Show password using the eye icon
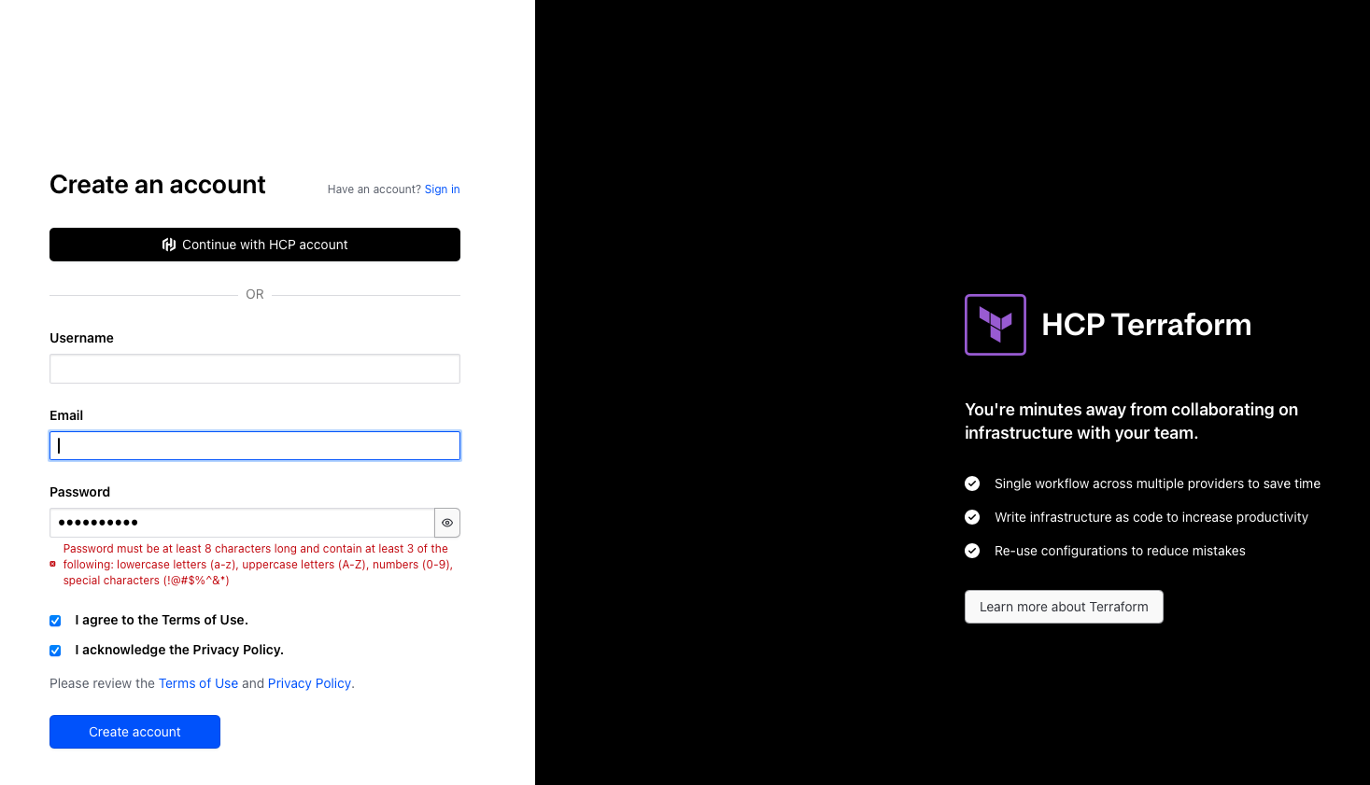 [447, 523]
